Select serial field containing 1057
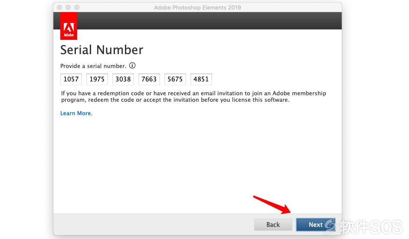 [x=71, y=79]
